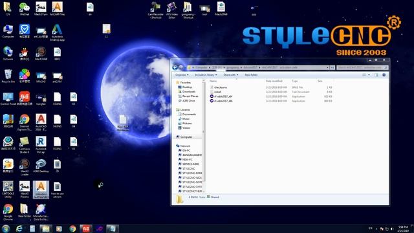Open the Recycle Bin
The width and height of the screenshot is (414, 233).
[8, 76]
